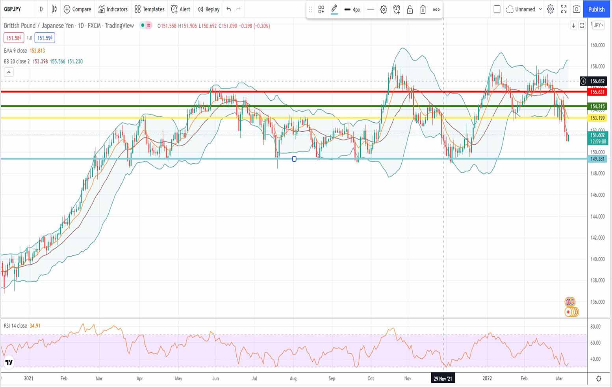This screenshot has height=387, width=612.
Task: Open the Indicators menu
Action: [x=113, y=9]
